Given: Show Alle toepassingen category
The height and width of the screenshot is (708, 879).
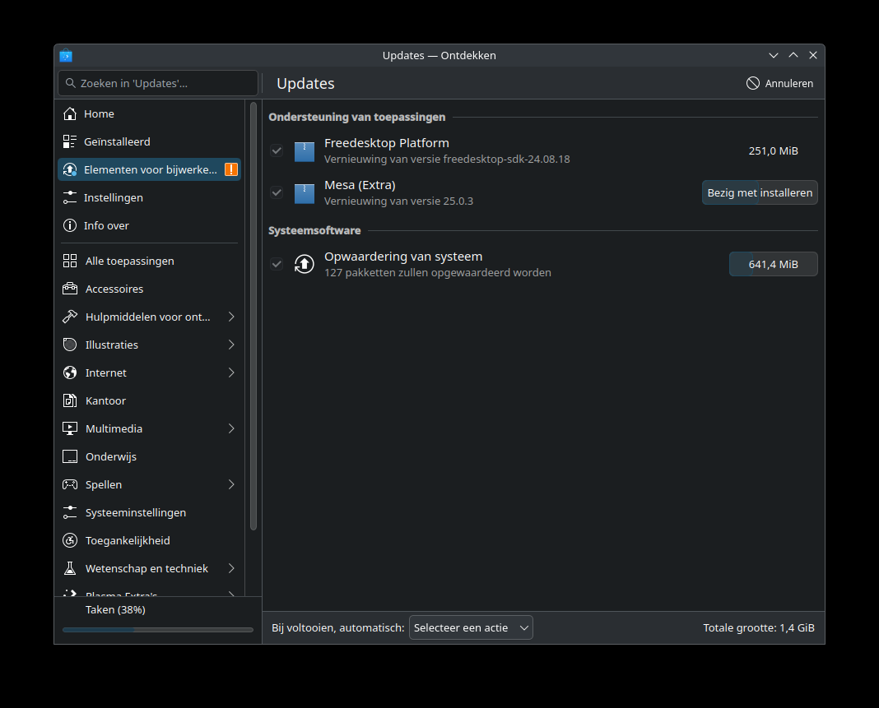Looking at the screenshot, I should click(x=149, y=261).
